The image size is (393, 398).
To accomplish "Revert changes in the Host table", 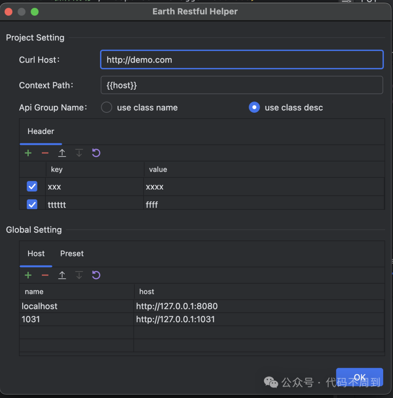I will (96, 275).
